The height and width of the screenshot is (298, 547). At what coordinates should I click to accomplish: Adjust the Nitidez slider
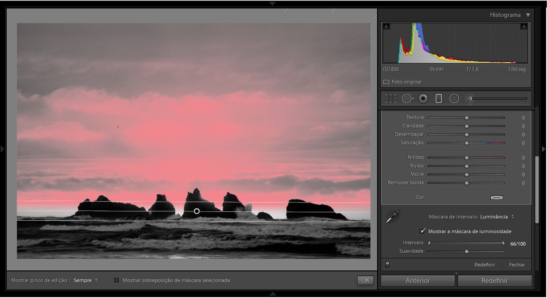(466, 158)
